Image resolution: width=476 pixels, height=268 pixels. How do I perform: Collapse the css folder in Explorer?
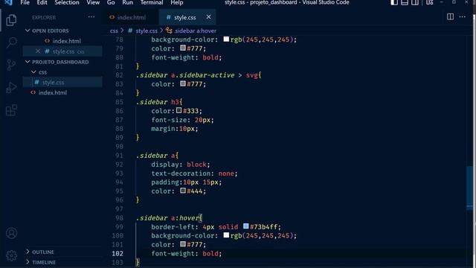click(33, 72)
